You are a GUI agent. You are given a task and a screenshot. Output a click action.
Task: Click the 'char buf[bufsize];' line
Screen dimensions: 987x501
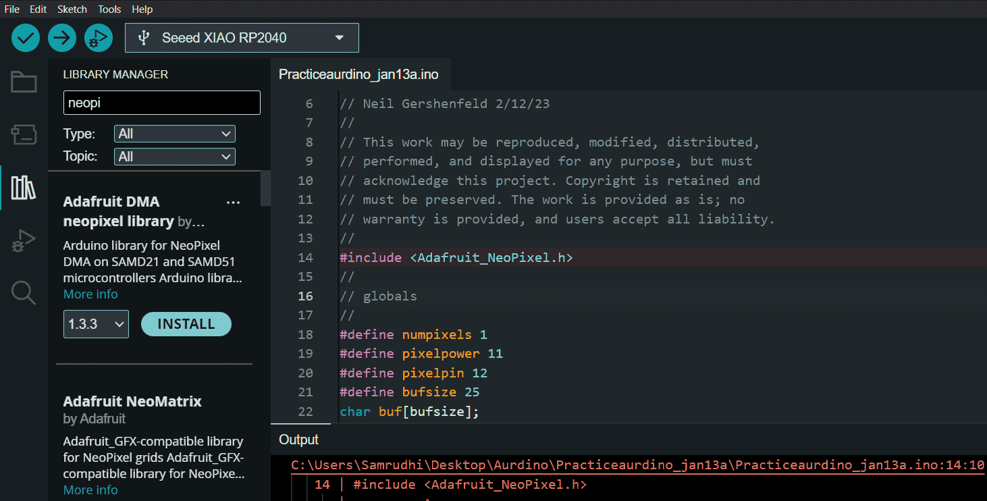point(410,411)
